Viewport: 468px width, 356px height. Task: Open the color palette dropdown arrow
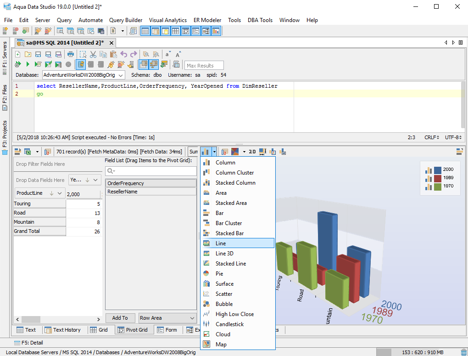point(244,152)
